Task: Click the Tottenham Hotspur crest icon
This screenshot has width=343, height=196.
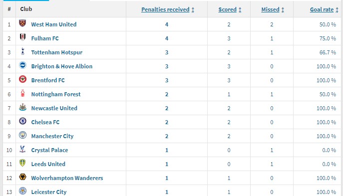Action: pos(22,51)
